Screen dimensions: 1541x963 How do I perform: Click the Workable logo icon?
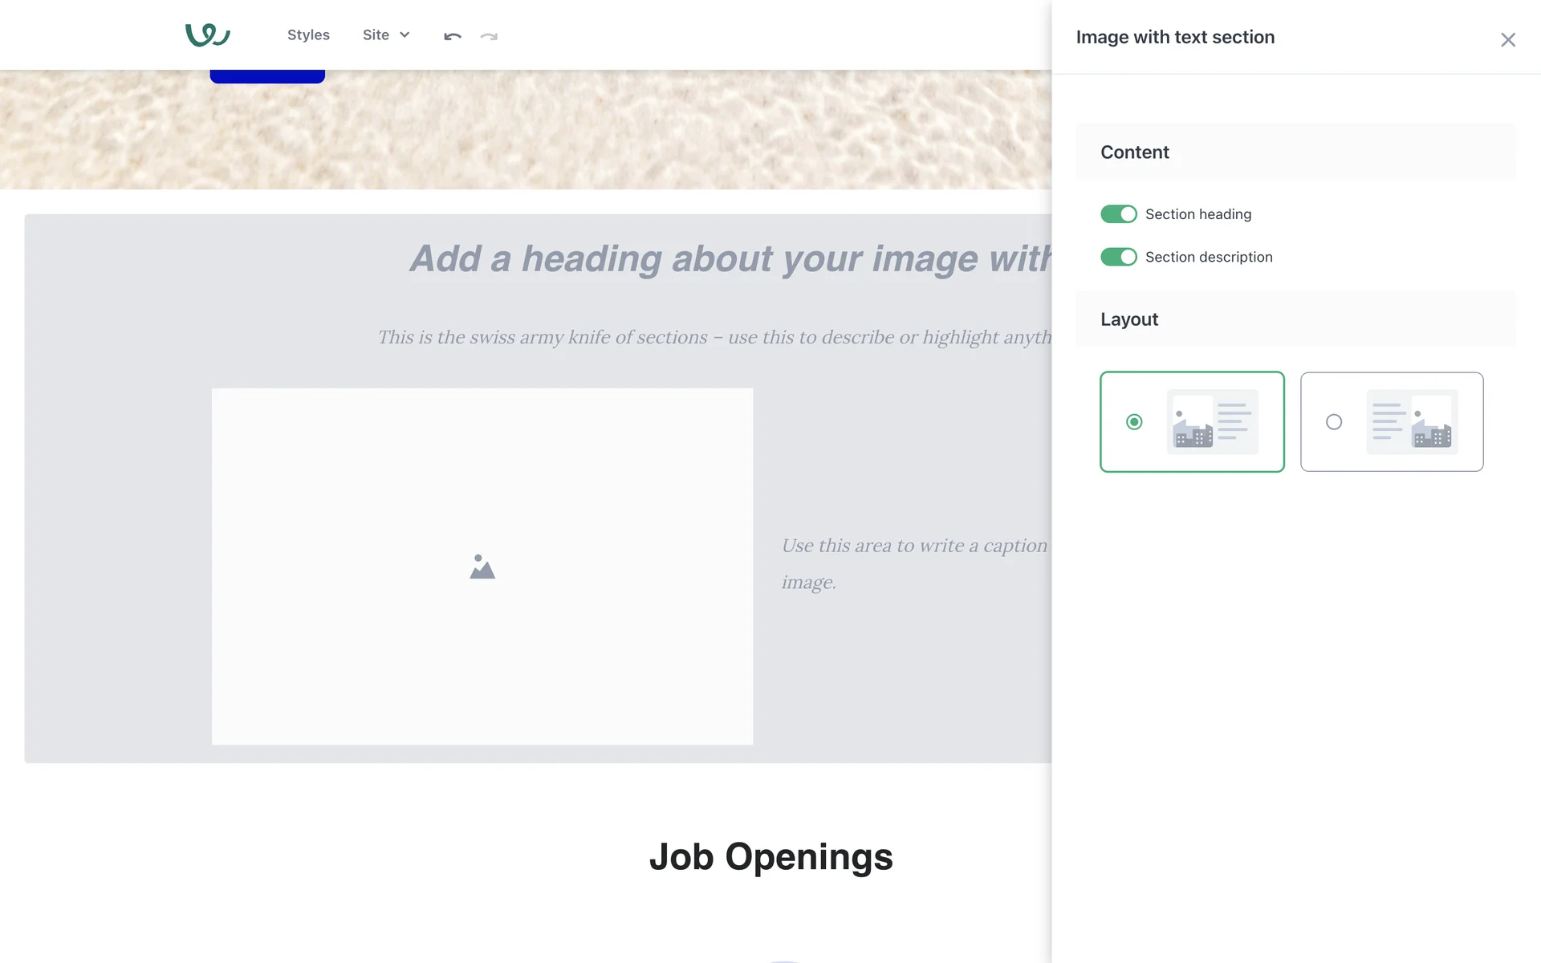coord(208,35)
